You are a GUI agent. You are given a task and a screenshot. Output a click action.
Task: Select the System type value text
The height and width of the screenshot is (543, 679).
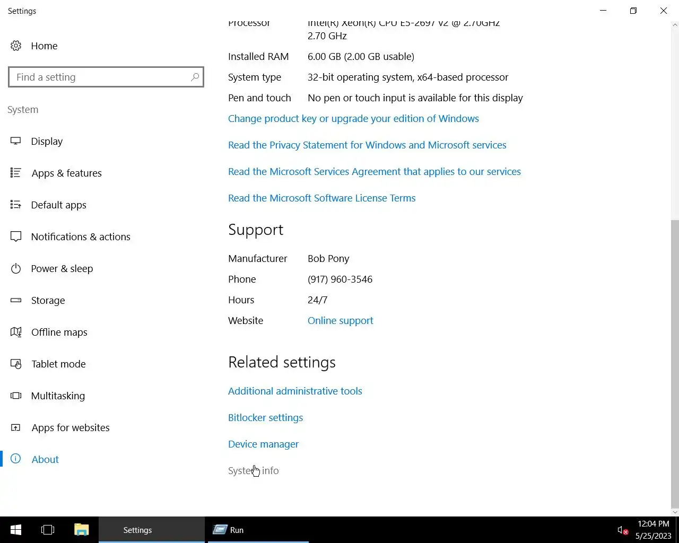coord(408,77)
